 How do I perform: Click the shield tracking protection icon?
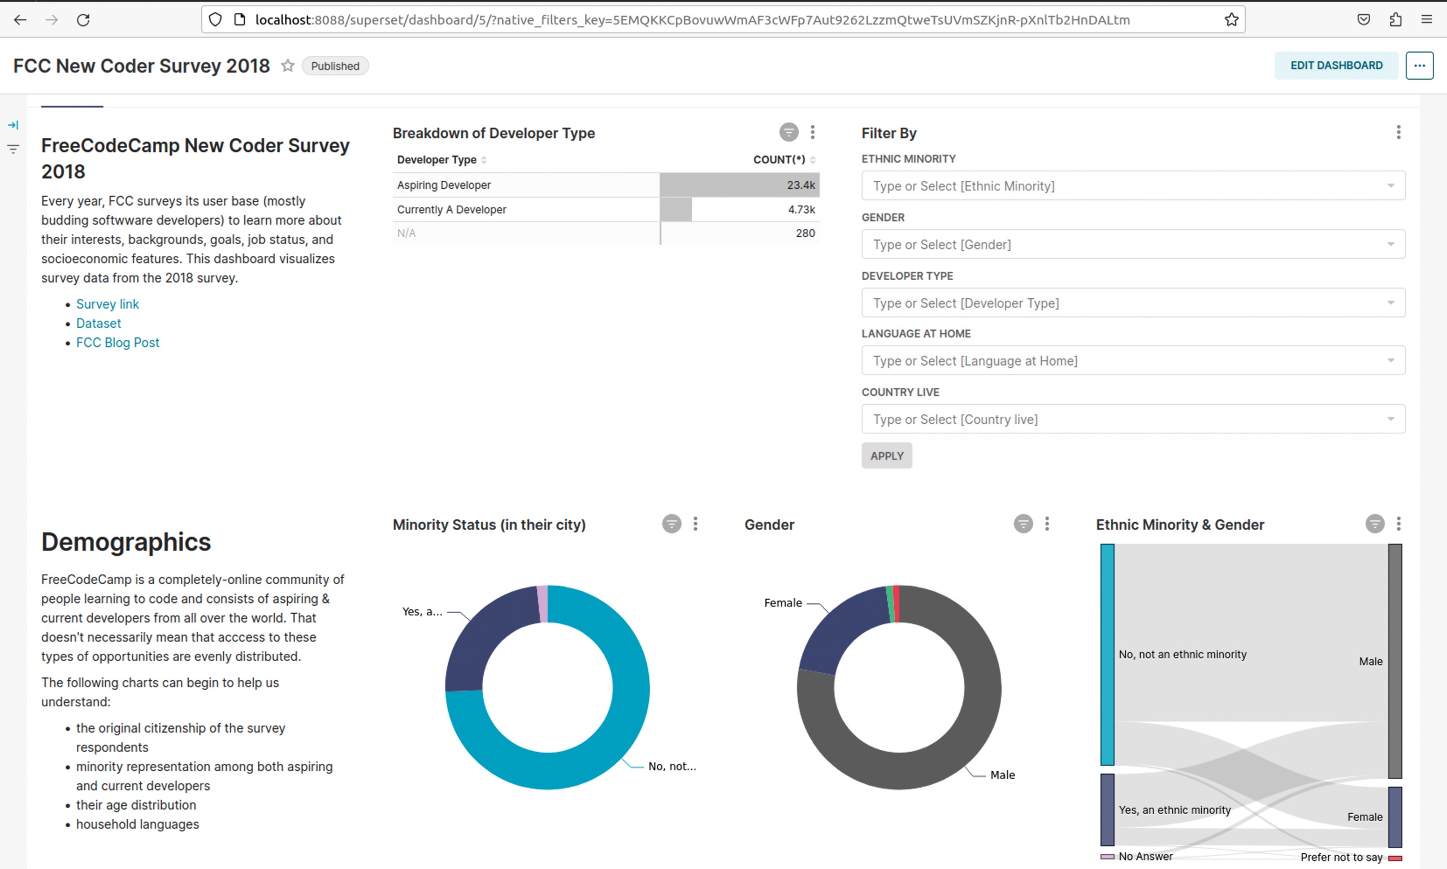click(215, 20)
